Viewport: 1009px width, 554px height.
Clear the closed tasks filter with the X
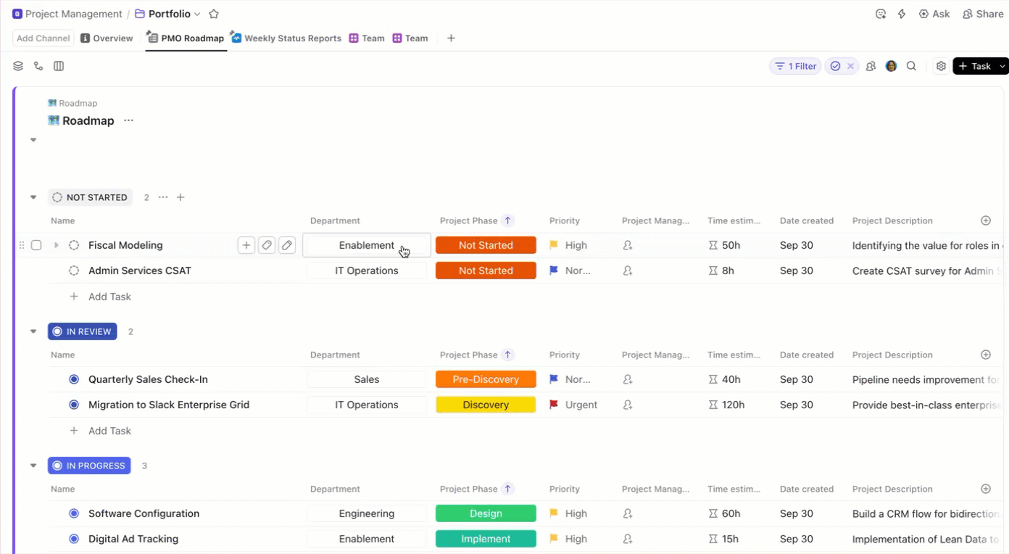[x=851, y=66]
